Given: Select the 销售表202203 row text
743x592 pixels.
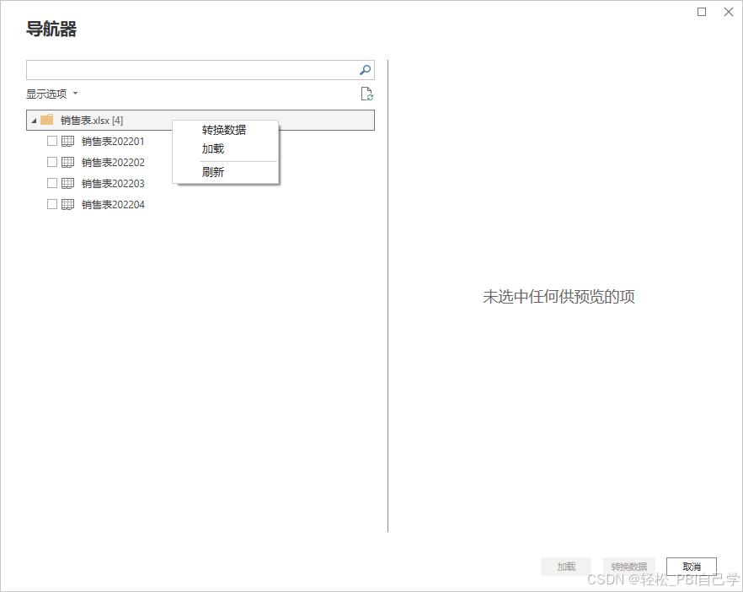Looking at the screenshot, I should 113,184.
